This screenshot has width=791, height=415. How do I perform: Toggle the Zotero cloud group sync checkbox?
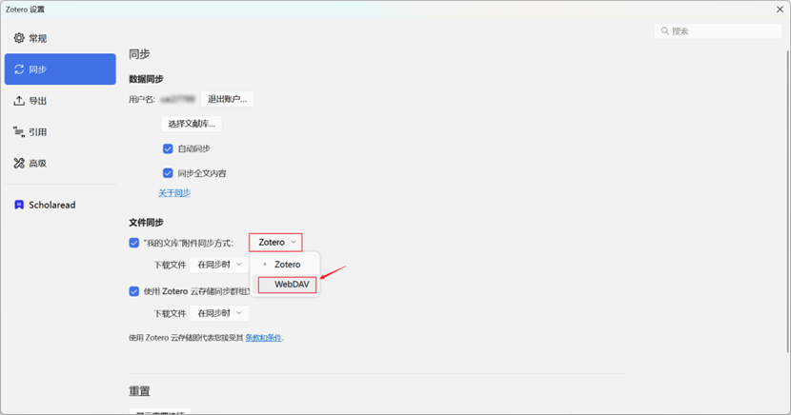point(133,291)
